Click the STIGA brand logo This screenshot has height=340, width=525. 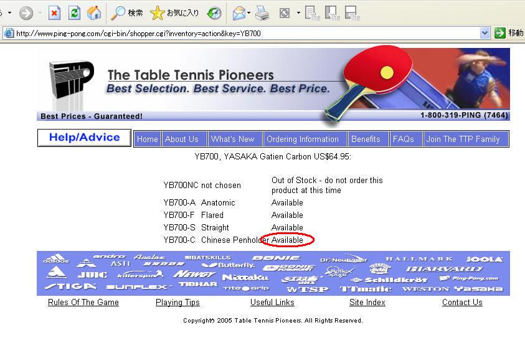(70, 286)
